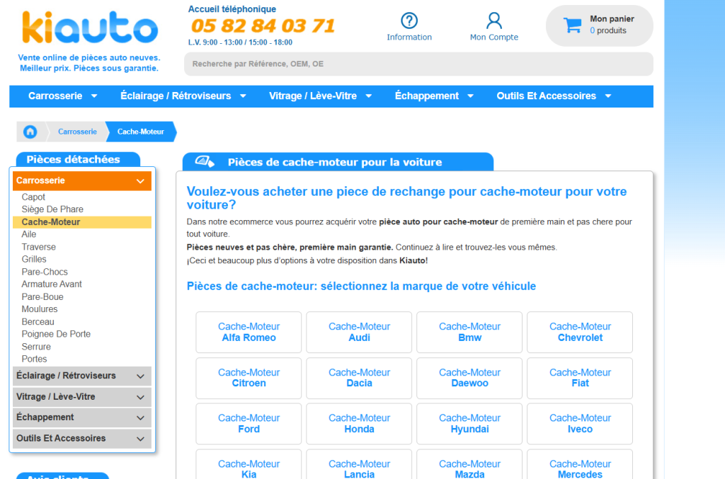The width and height of the screenshot is (725, 479).
Task: Open Mon Compte user icon
Action: pyautogui.click(x=493, y=21)
